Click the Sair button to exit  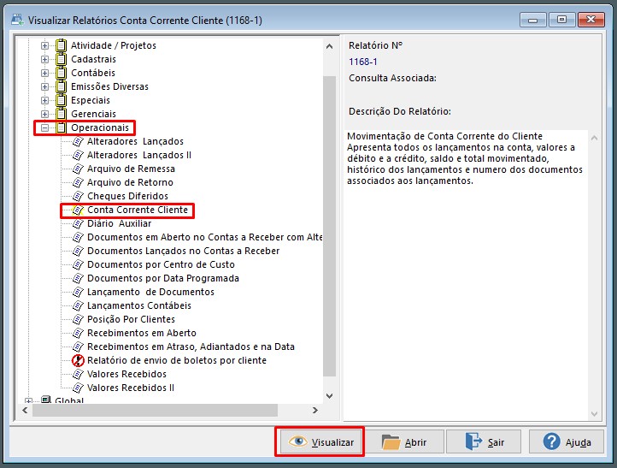(485, 442)
